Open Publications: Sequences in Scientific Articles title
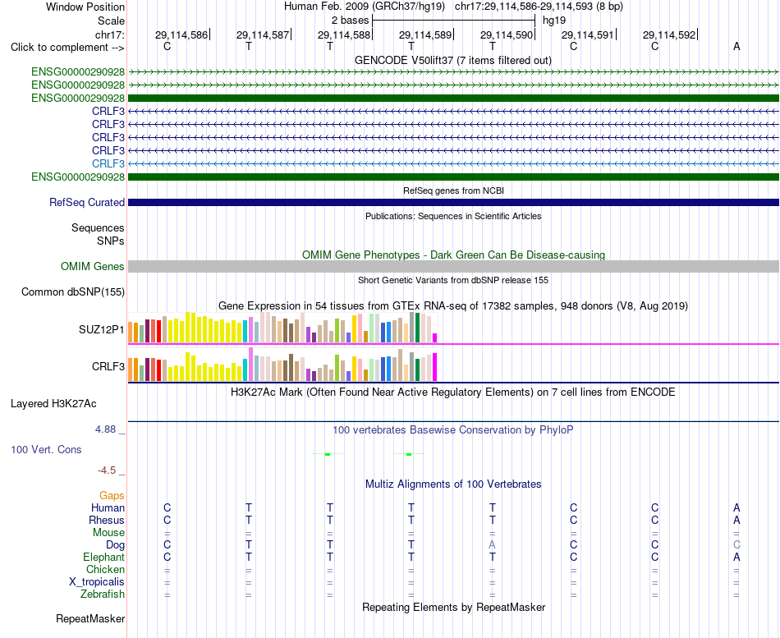Viewport: 780px width, 638px height. [x=453, y=216]
